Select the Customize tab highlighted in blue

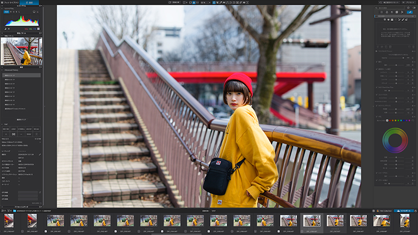pos(29,3)
